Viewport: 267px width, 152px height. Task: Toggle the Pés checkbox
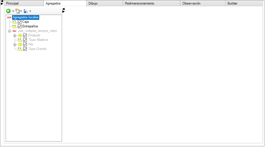pyautogui.click(x=25, y=45)
